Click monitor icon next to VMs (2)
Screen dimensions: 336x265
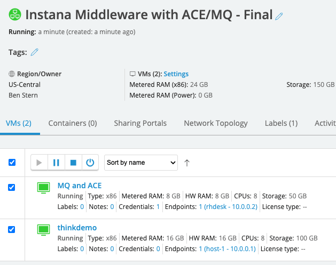pos(132,74)
